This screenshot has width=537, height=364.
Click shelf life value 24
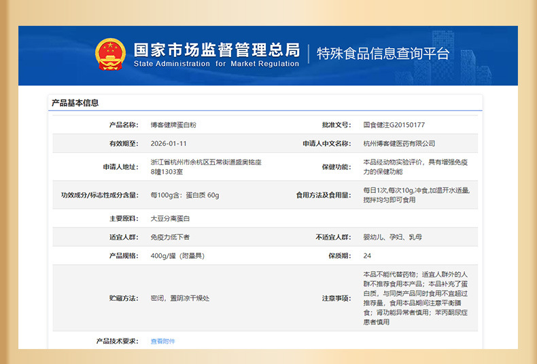click(x=367, y=256)
